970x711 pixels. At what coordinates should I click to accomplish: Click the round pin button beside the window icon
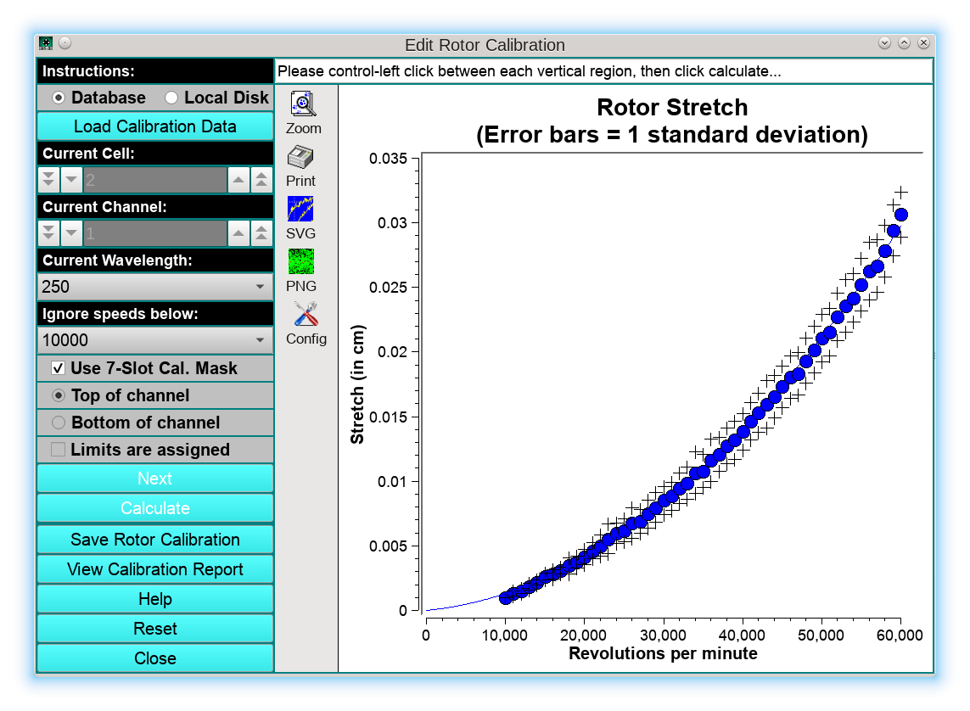[65, 43]
